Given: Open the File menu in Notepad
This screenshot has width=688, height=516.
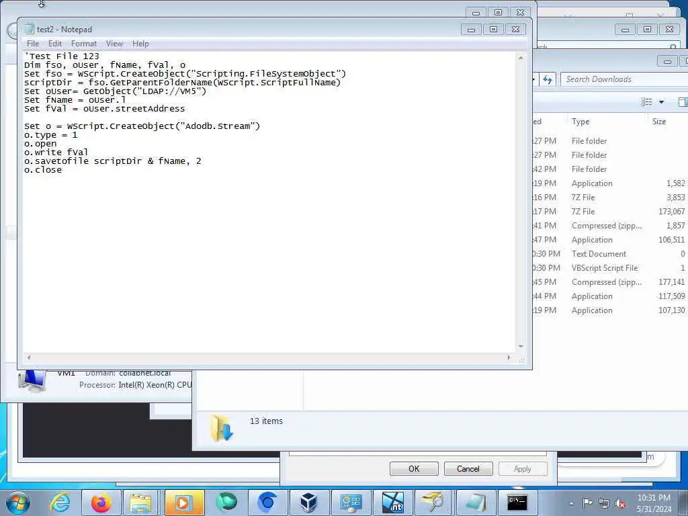Looking at the screenshot, I should (33, 44).
